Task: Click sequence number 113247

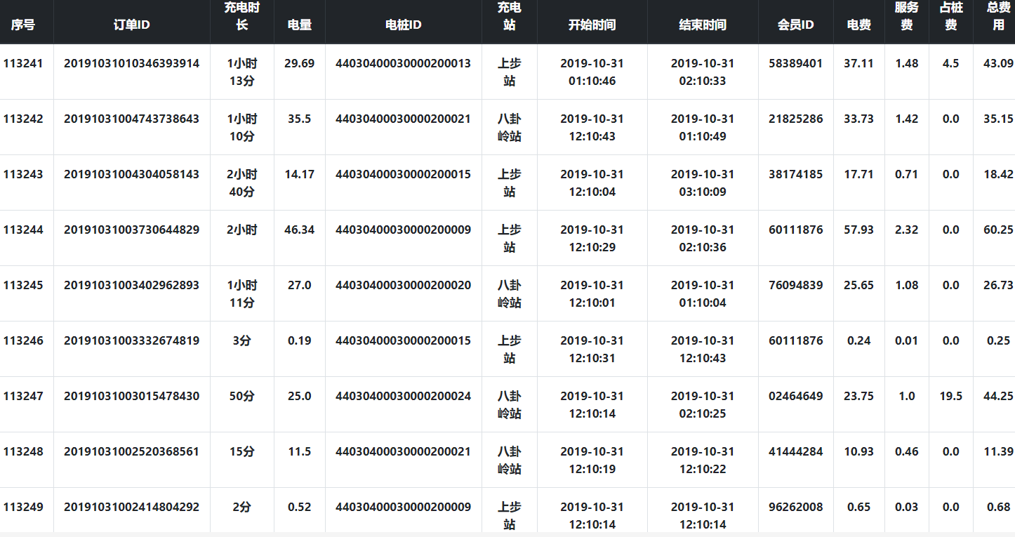Action: tap(23, 396)
